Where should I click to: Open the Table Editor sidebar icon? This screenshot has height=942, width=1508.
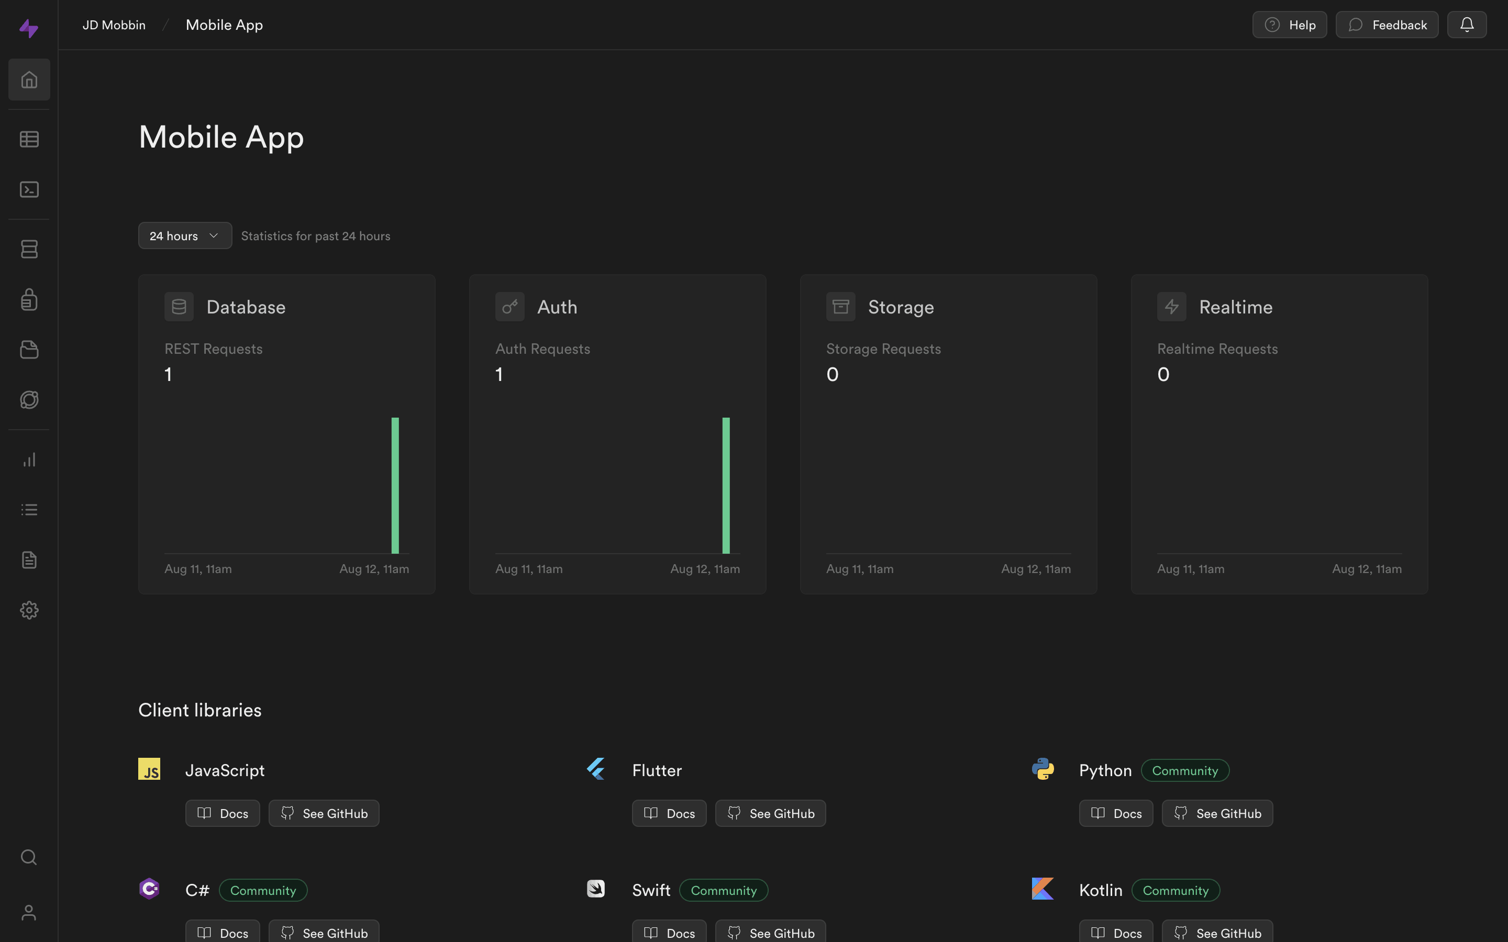pos(29,139)
